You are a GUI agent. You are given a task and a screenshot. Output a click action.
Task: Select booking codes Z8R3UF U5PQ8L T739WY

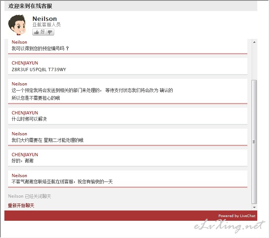tap(39, 70)
